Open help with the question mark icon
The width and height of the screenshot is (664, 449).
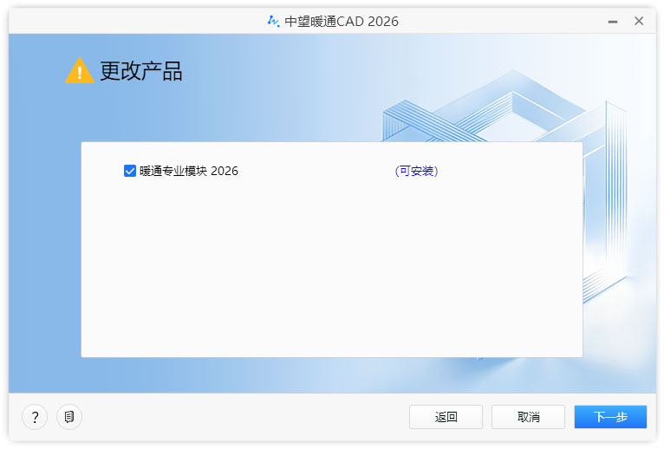(35, 417)
